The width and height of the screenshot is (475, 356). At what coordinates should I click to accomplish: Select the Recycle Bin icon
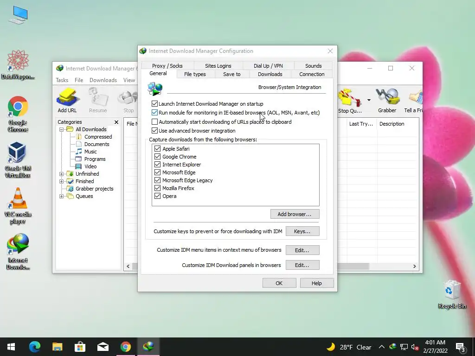pyautogui.click(x=452, y=294)
